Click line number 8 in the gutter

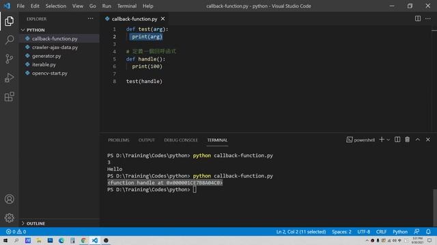pyautogui.click(x=114, y=82)
